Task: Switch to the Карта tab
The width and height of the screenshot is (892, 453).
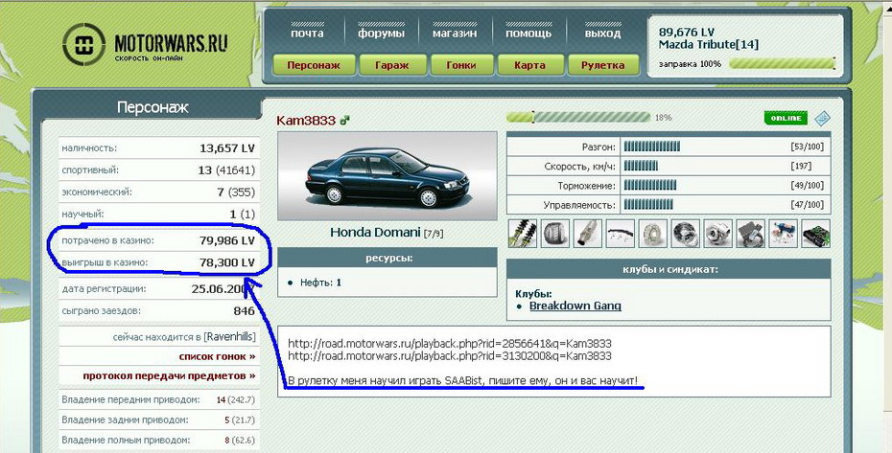Action: click(529, 65)
